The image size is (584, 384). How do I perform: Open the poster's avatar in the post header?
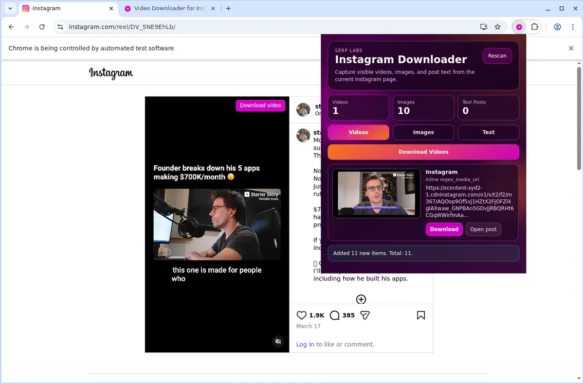point(303,110)
